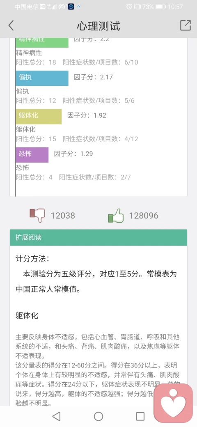Tap the 躯体化 heading in extended reading

[27, 316]
